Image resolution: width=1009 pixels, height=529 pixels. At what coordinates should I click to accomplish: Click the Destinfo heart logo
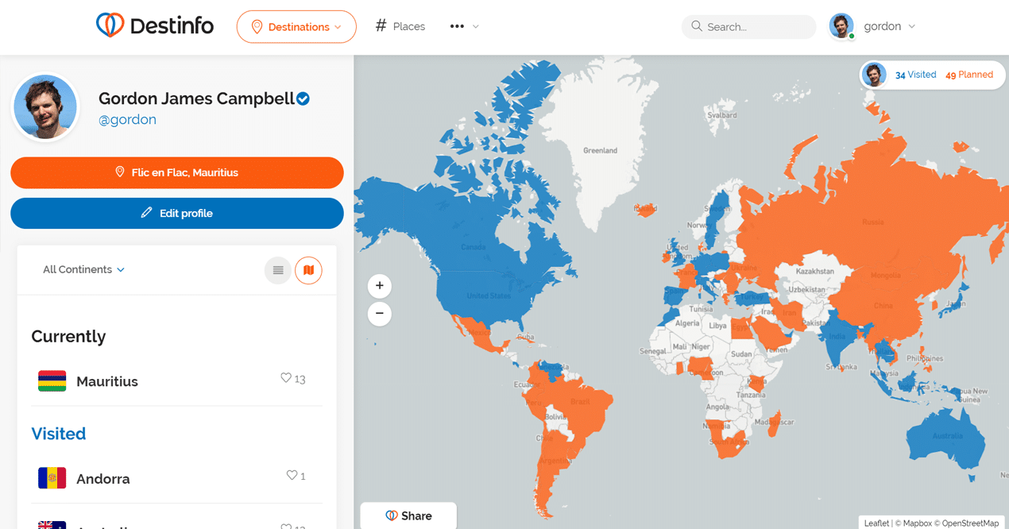pos(110,25)
